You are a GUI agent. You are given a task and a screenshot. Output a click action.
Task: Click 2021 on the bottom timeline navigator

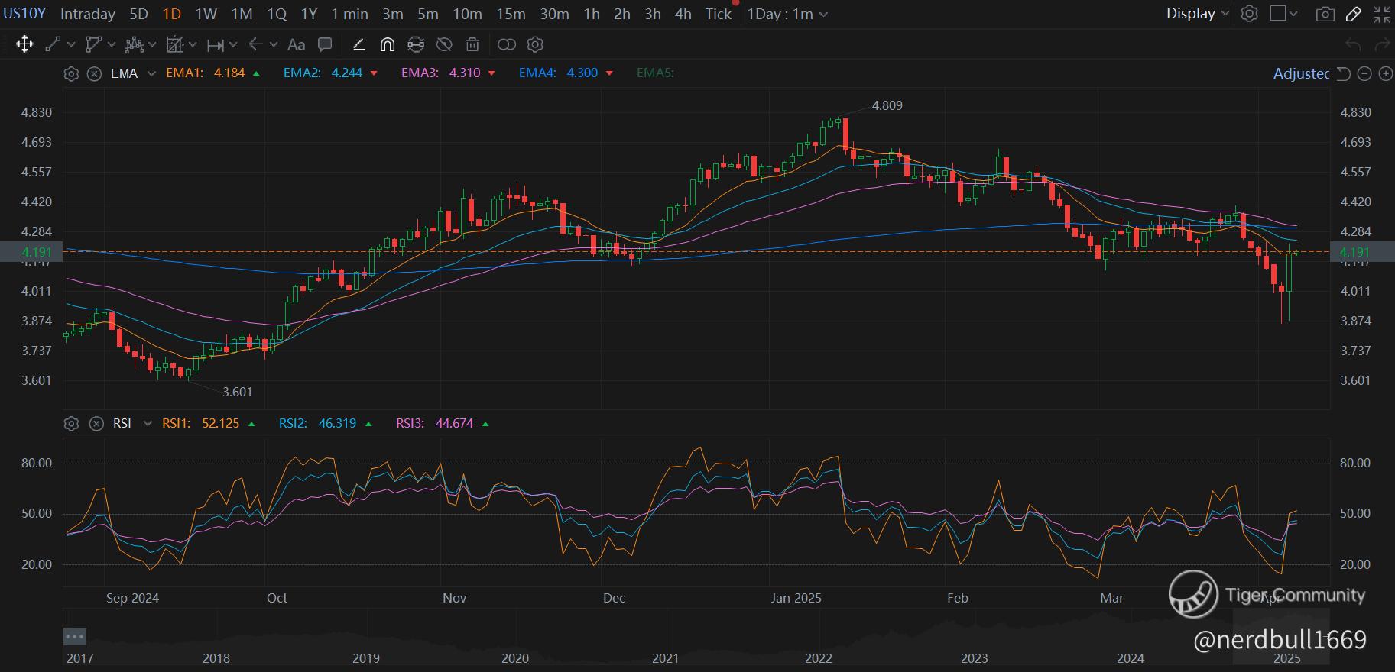[665, 658]
